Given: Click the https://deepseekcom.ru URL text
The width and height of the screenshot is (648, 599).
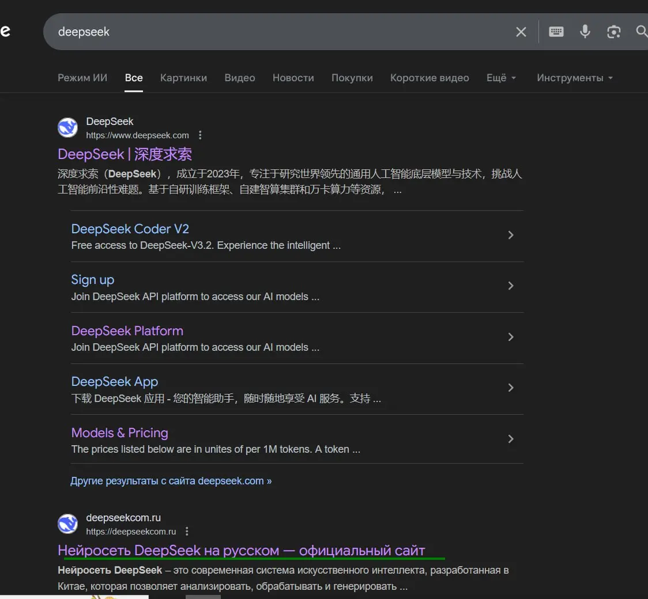Looking at the screenshot, I should coord(131,532).
